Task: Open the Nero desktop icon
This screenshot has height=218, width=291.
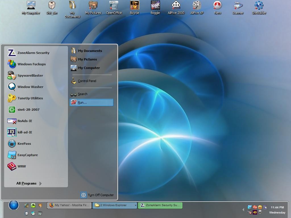Action: (x=217, y=8)
